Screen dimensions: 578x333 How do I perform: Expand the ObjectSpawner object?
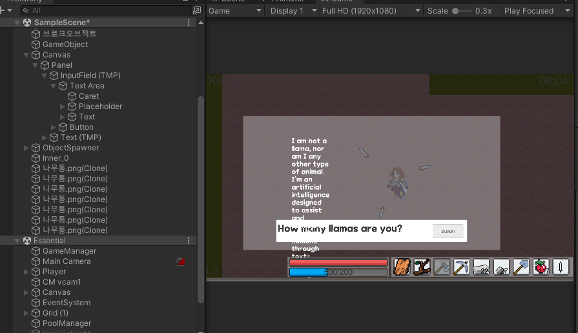26,148
